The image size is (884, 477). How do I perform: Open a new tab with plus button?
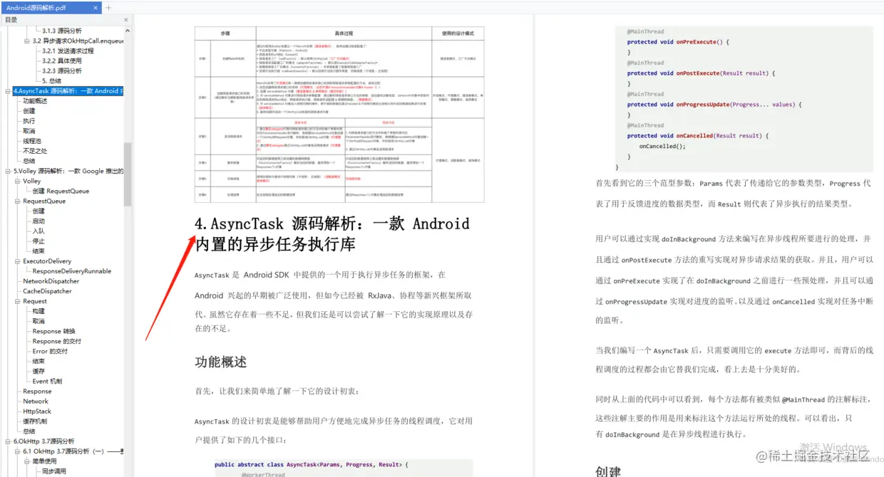point(109,8)
